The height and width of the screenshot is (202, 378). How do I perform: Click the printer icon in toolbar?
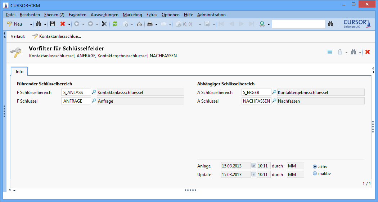[x=150, y=24]
